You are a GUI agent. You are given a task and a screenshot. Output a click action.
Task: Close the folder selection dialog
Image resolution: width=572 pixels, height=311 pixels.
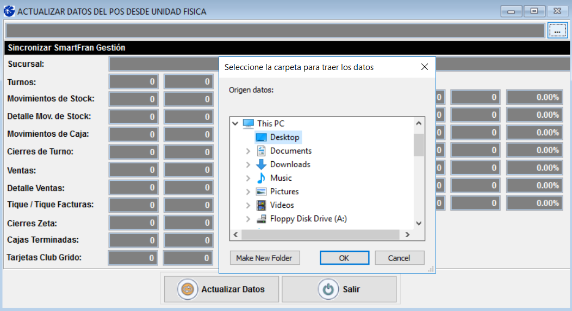click(x=425, y=67)
